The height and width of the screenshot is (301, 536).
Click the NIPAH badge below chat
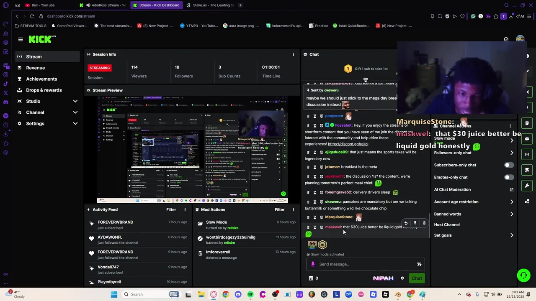[x=383, y=278]
